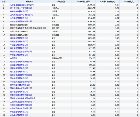Open 永赢基金管理有限公司 link
This screenshot has width=140, height=117.
coord(19,112)
